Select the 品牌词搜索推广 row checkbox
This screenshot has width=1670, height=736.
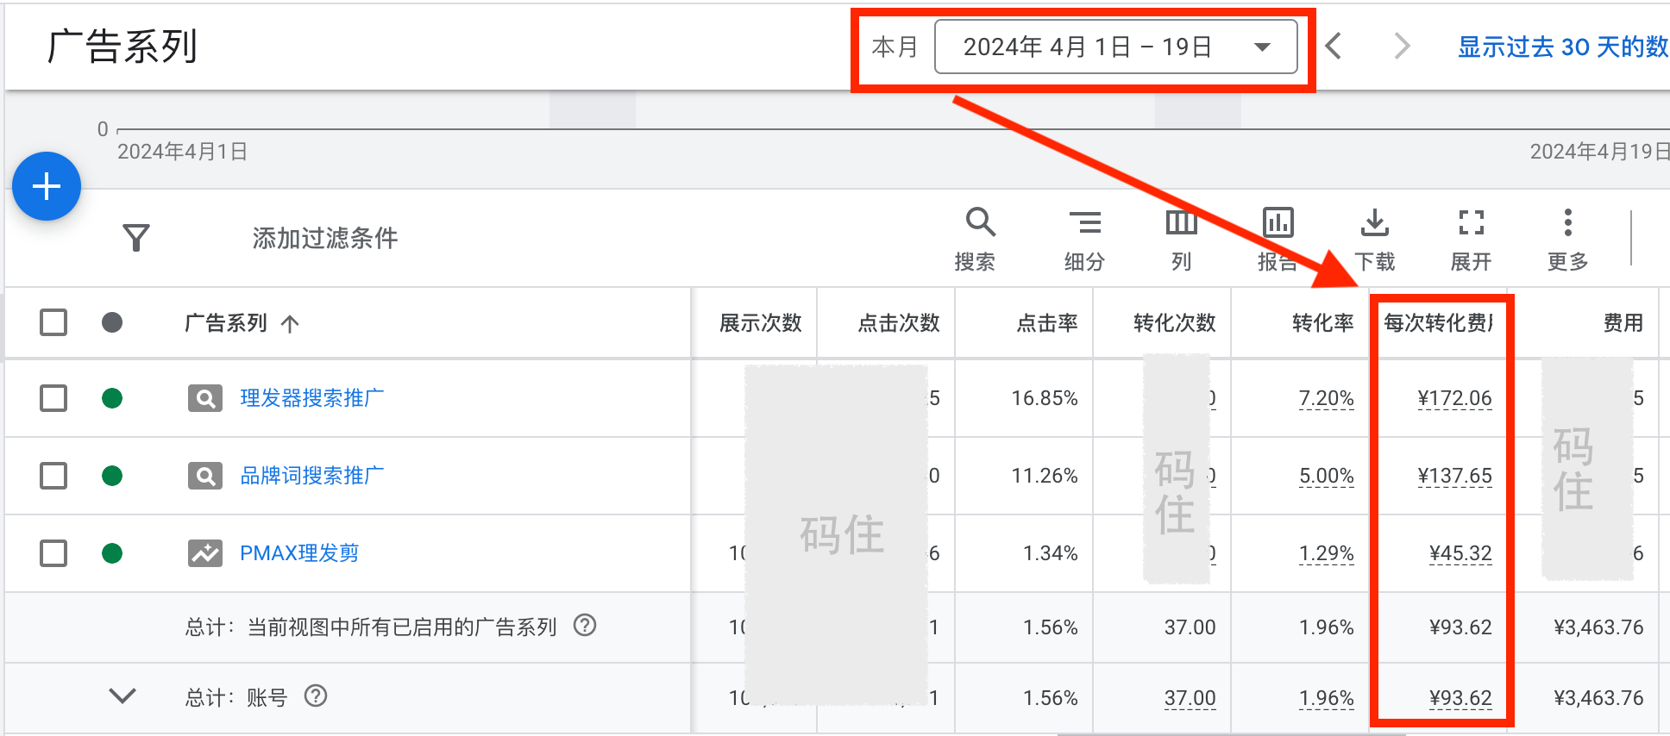click(x=53, y=476)
